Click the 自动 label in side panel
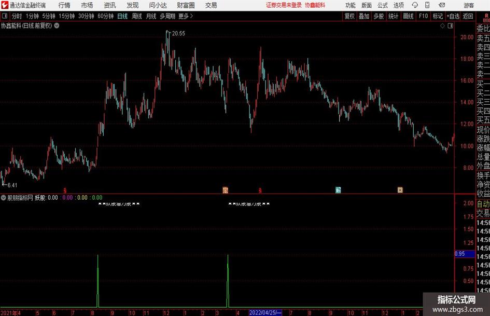490x316 pixels. (483, 204)
